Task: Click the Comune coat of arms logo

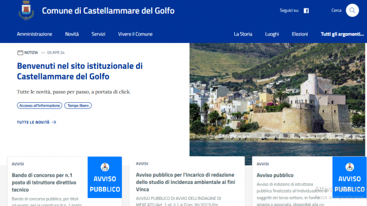Action: tap(26, 10)
